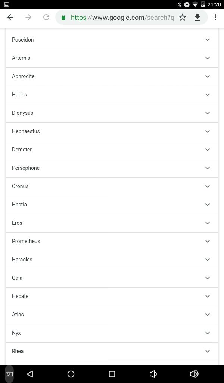Select the Nyx list item
Viewport: 224px width, 383px height.
coord(112,333)
